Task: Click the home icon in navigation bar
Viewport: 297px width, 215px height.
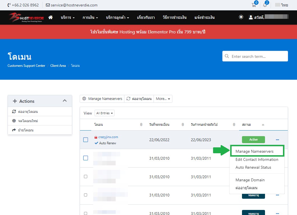Action: pyautogui.click(x=51, y=17)
